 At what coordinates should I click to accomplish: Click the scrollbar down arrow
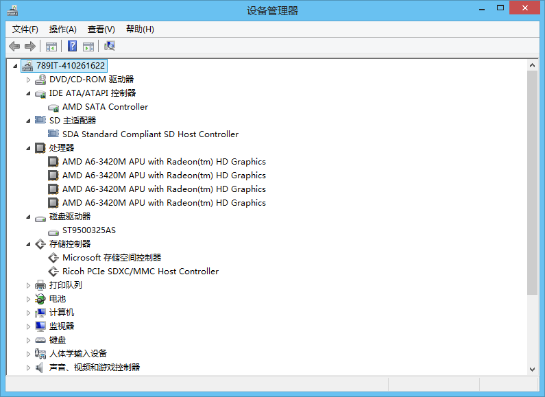(532, 369)
